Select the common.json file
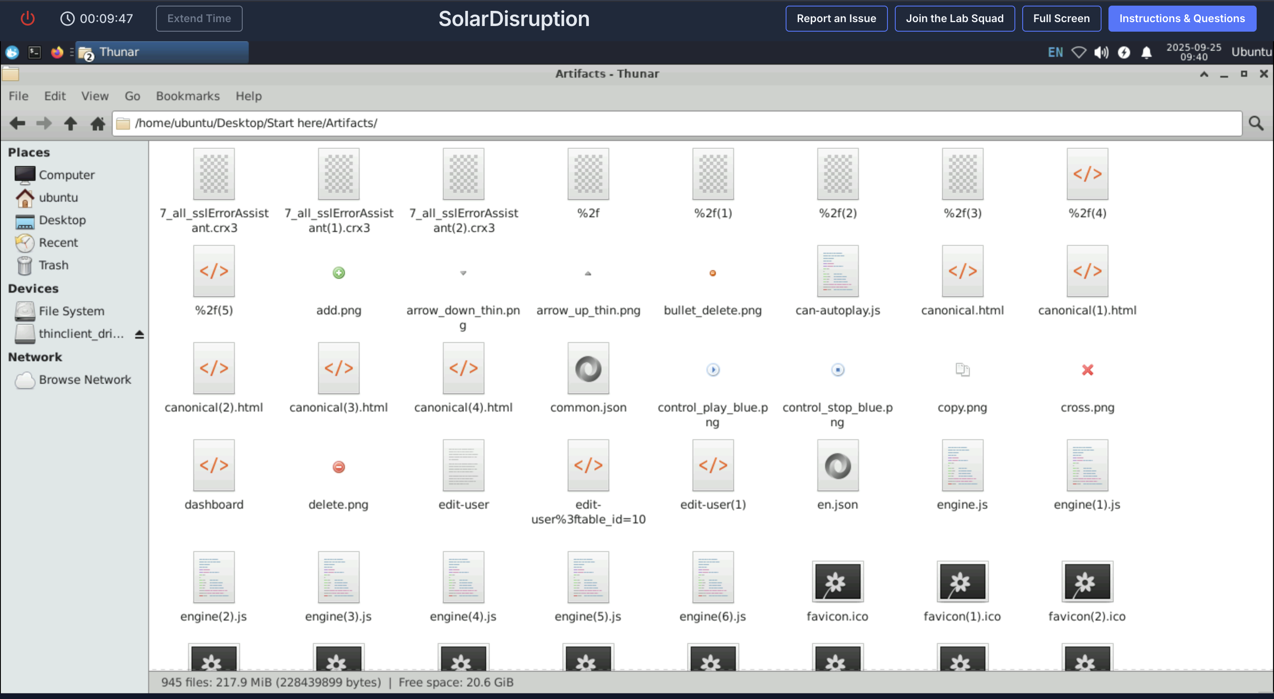The image size is (1274, 699). click(x=588, y=369)
